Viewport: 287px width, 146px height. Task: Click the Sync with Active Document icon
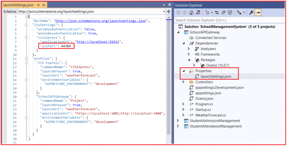217,13
